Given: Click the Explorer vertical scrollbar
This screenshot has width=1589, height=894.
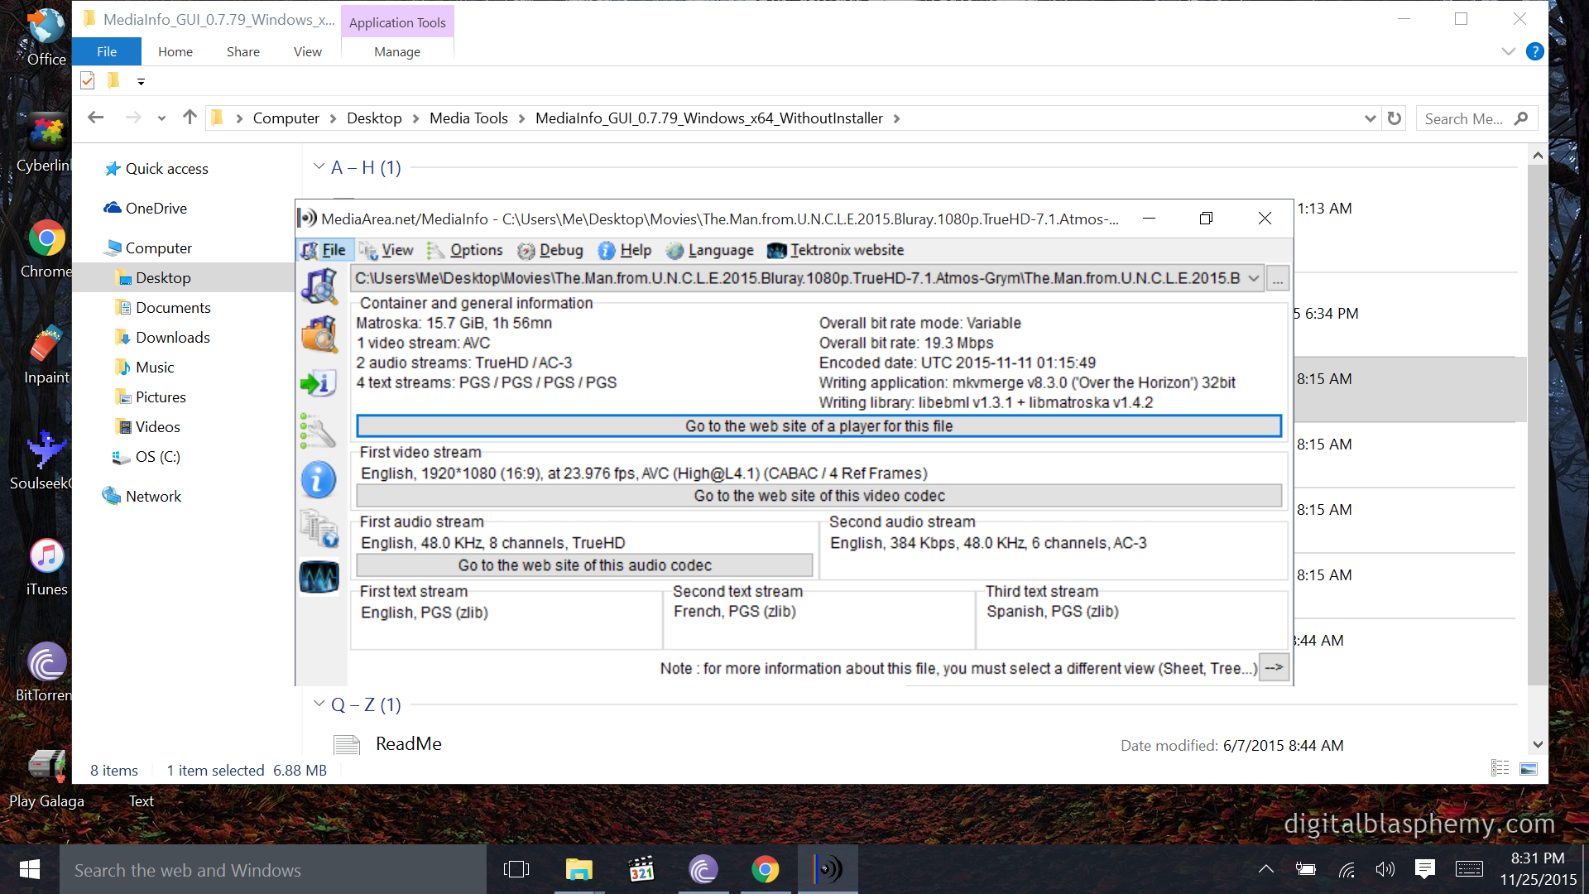Looking at the screenshot, I should [x=1538, y=425].
